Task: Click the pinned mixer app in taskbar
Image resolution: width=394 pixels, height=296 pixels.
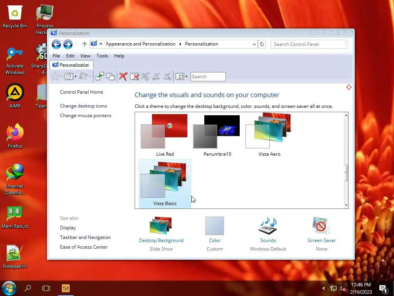Action: [65, 288]
